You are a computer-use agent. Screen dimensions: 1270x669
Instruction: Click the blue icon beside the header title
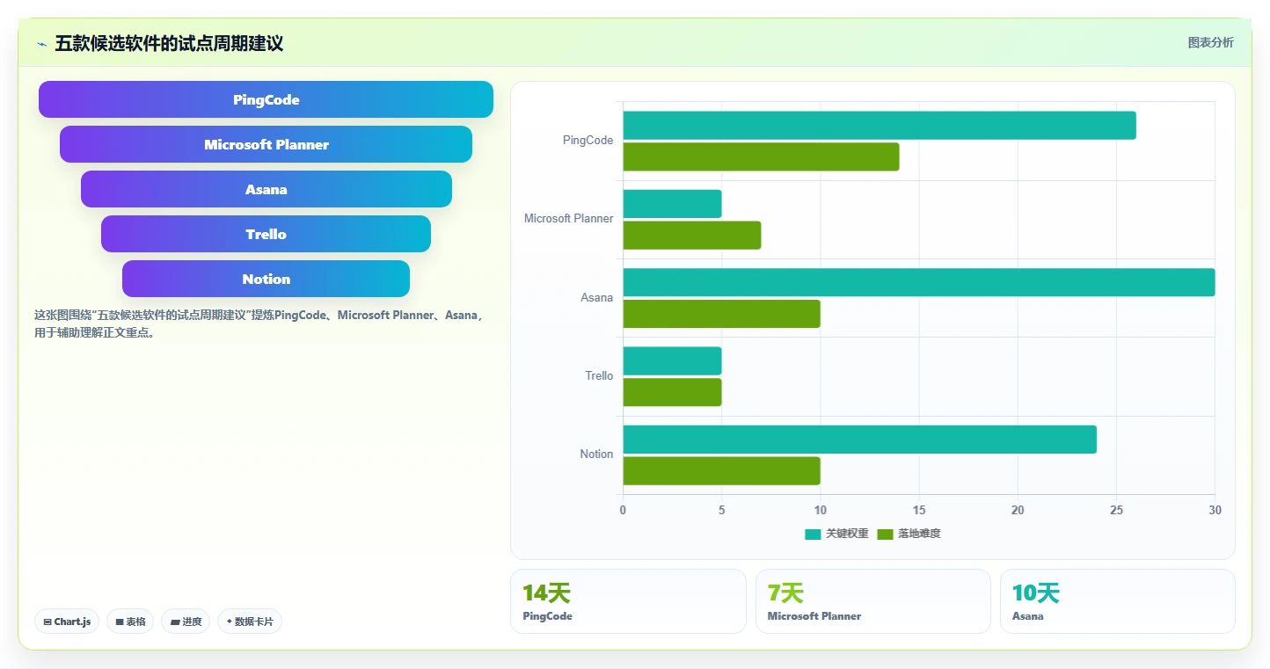[x=41, y=44]
